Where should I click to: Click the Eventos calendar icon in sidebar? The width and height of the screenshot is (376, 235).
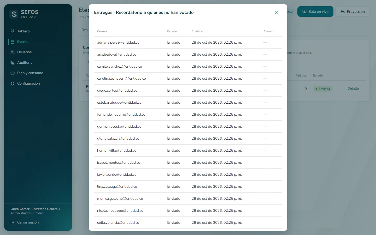click(13, 42)
